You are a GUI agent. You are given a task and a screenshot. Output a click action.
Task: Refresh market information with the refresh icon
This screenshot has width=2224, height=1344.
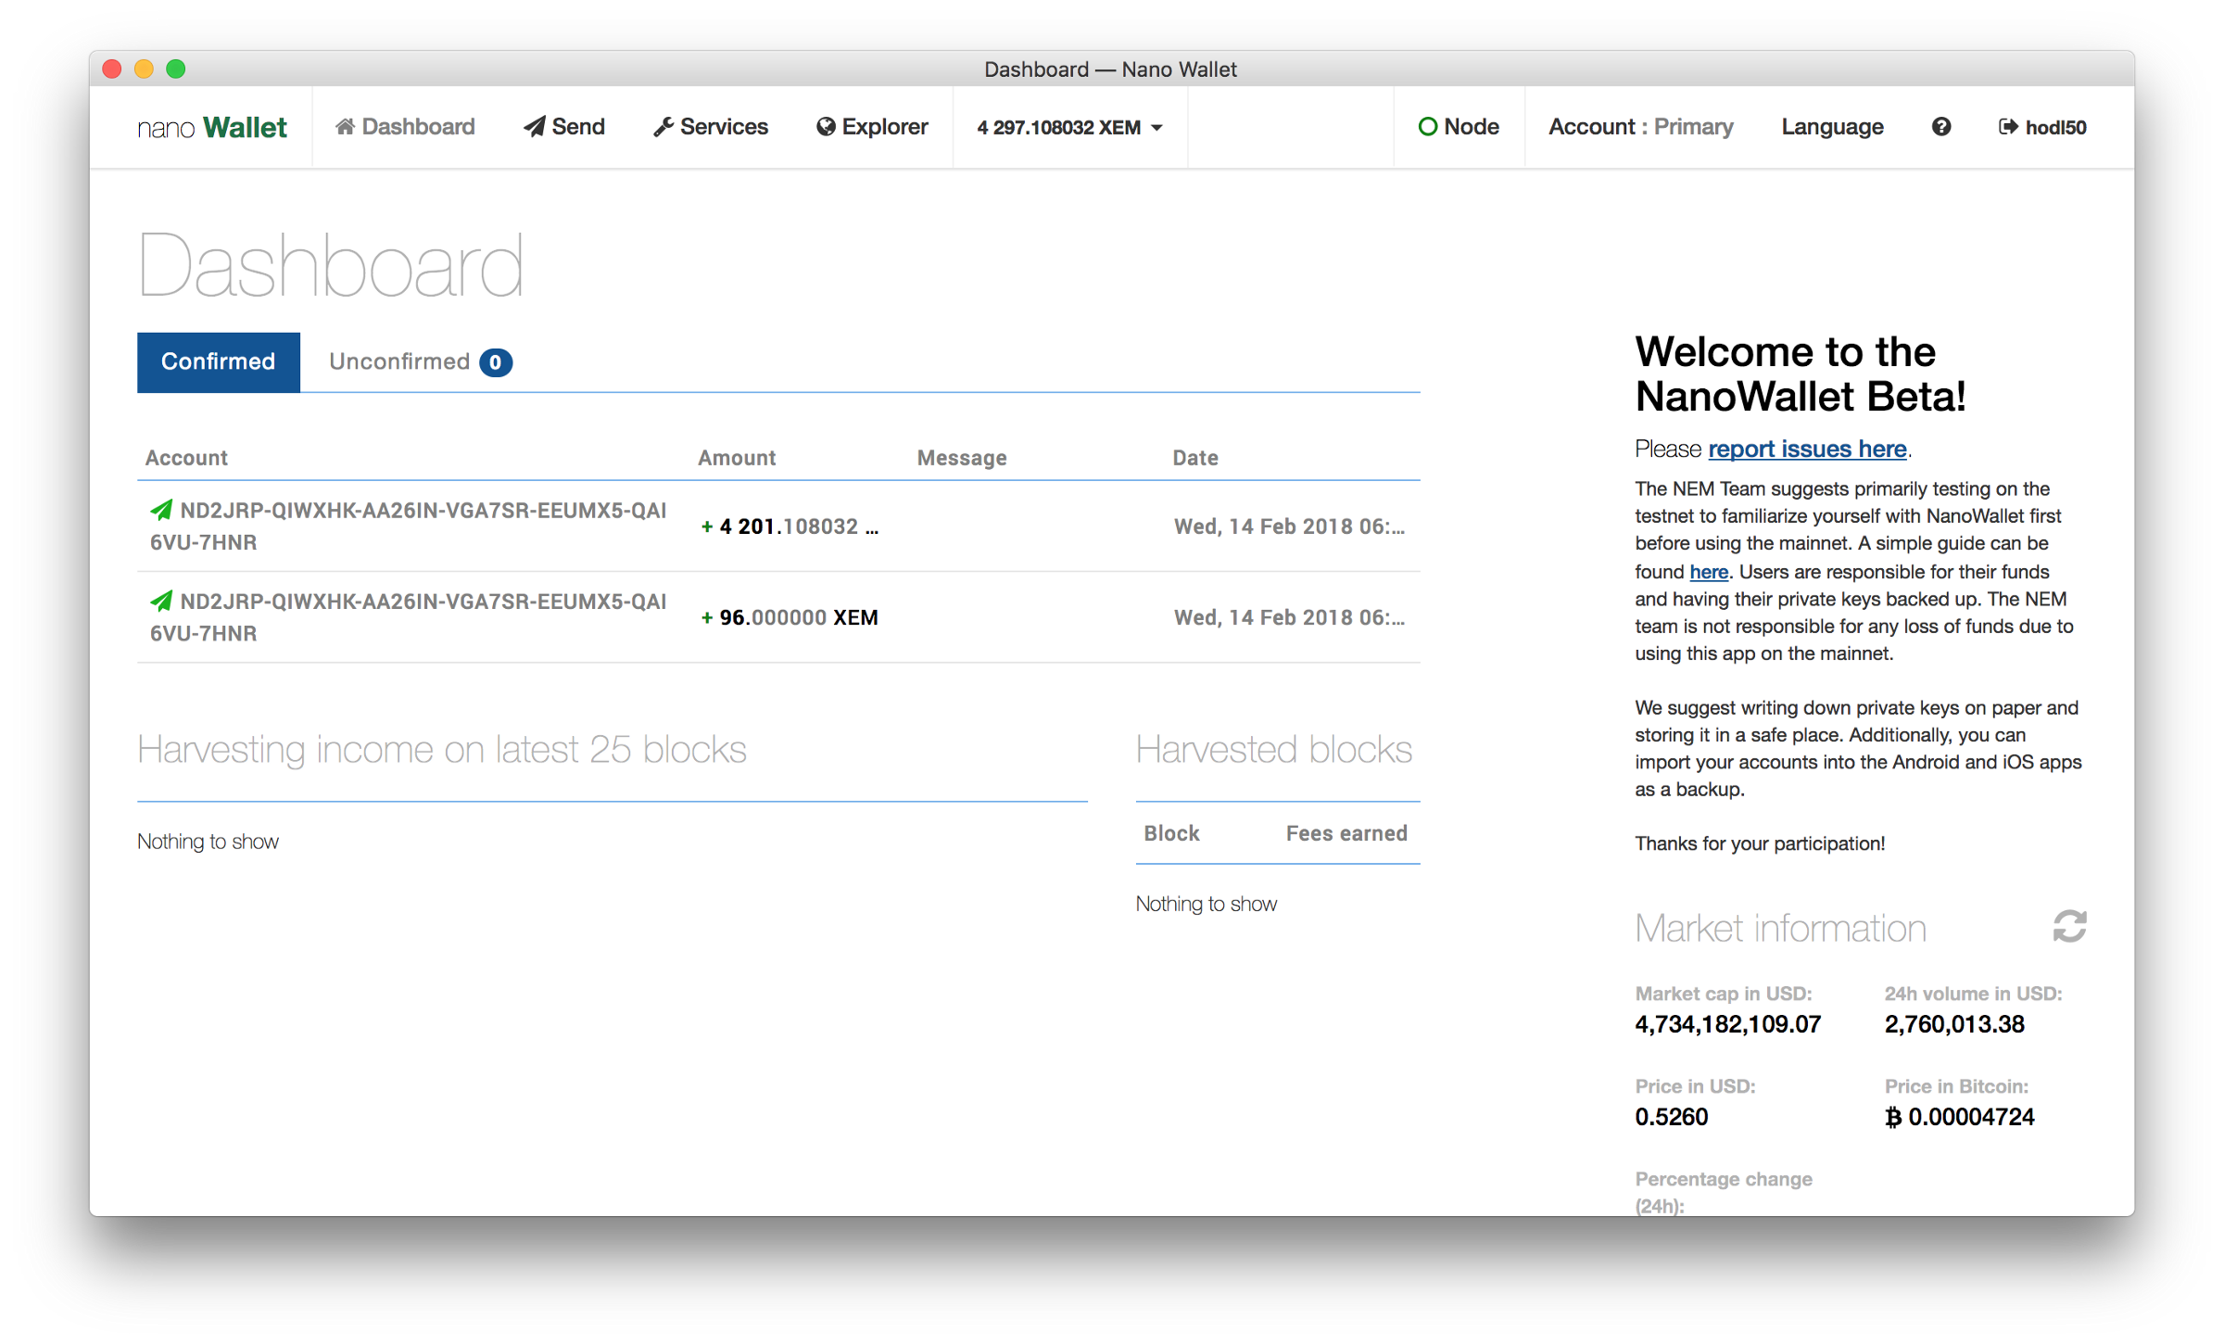coord(2069,926)
